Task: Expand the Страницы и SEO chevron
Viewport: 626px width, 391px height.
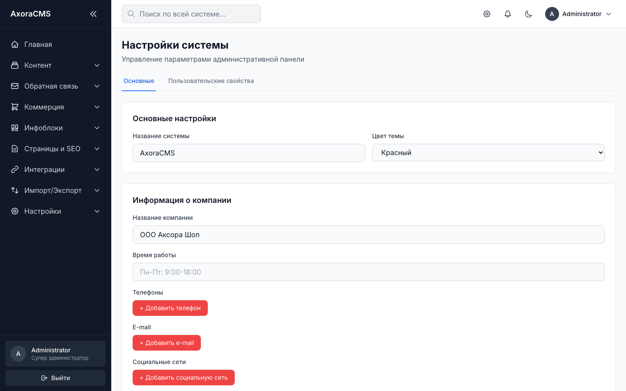Action: pyautogui.click(x=97, y=149)
